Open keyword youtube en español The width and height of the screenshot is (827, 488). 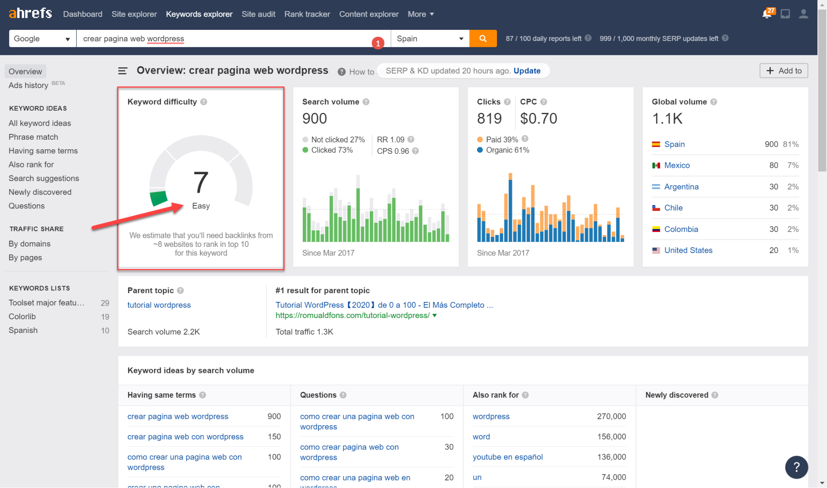point(508,457)
